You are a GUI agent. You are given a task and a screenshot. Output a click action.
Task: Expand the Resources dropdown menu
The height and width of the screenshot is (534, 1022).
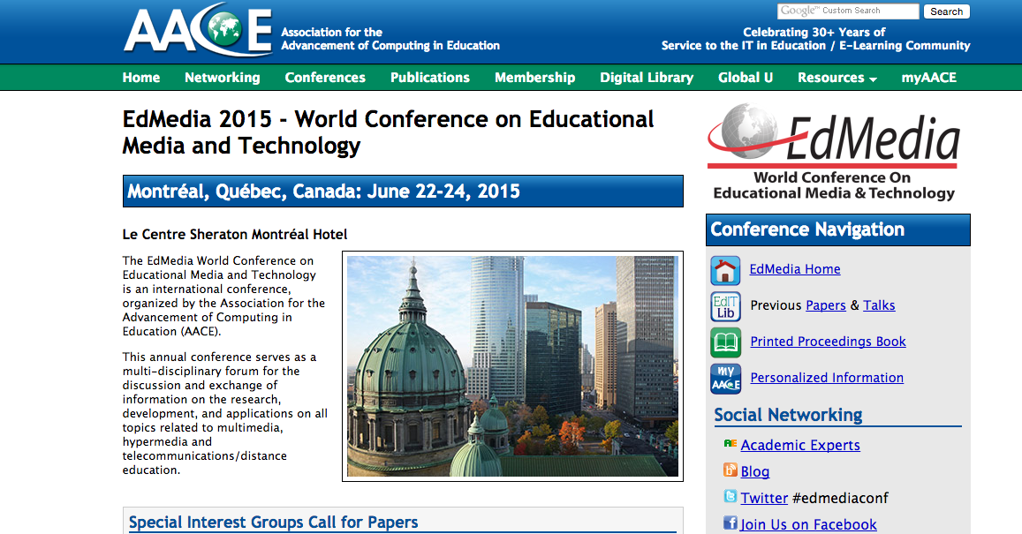coord(837,78)
